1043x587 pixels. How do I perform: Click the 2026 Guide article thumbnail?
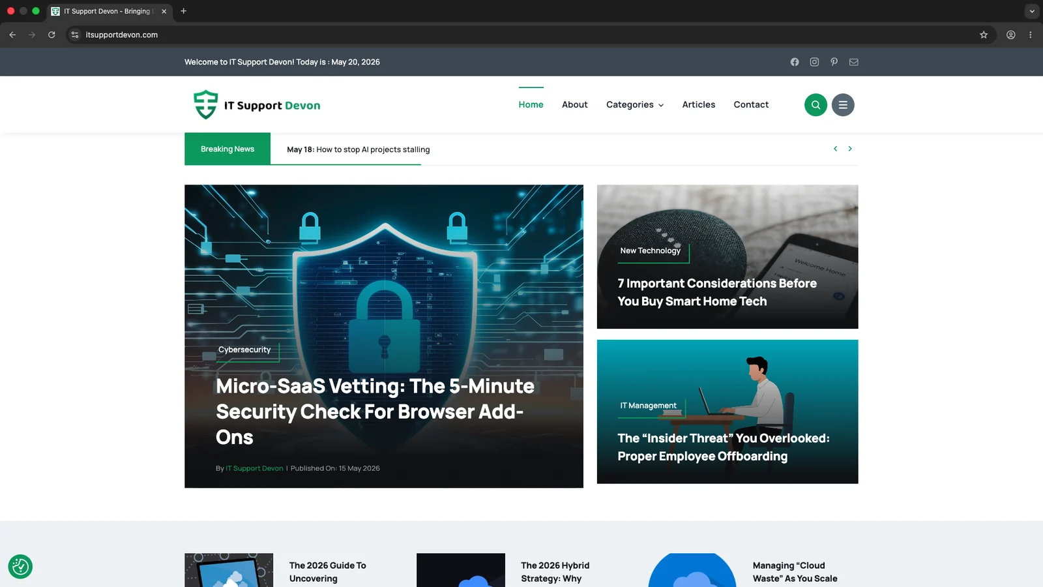click(x=229, y=570)
